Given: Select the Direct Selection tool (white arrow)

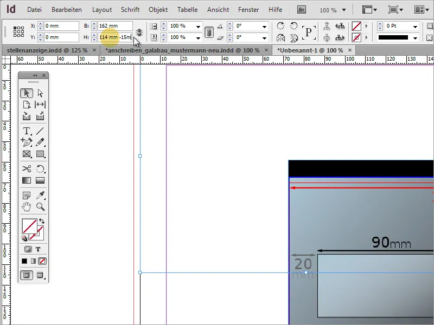Looking at the screenshot, I should click(40, 93).
